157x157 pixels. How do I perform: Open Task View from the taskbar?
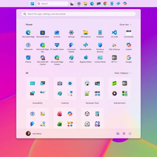pos(72,4)
